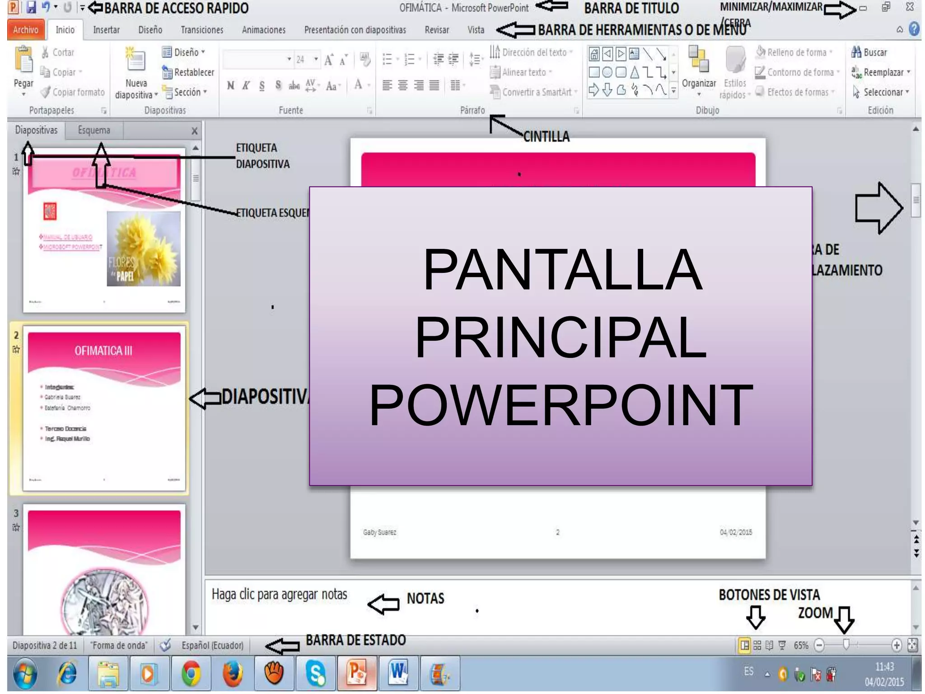Open the font size 24 dropdown
The image size is (925, 694).
click(316, 59)
